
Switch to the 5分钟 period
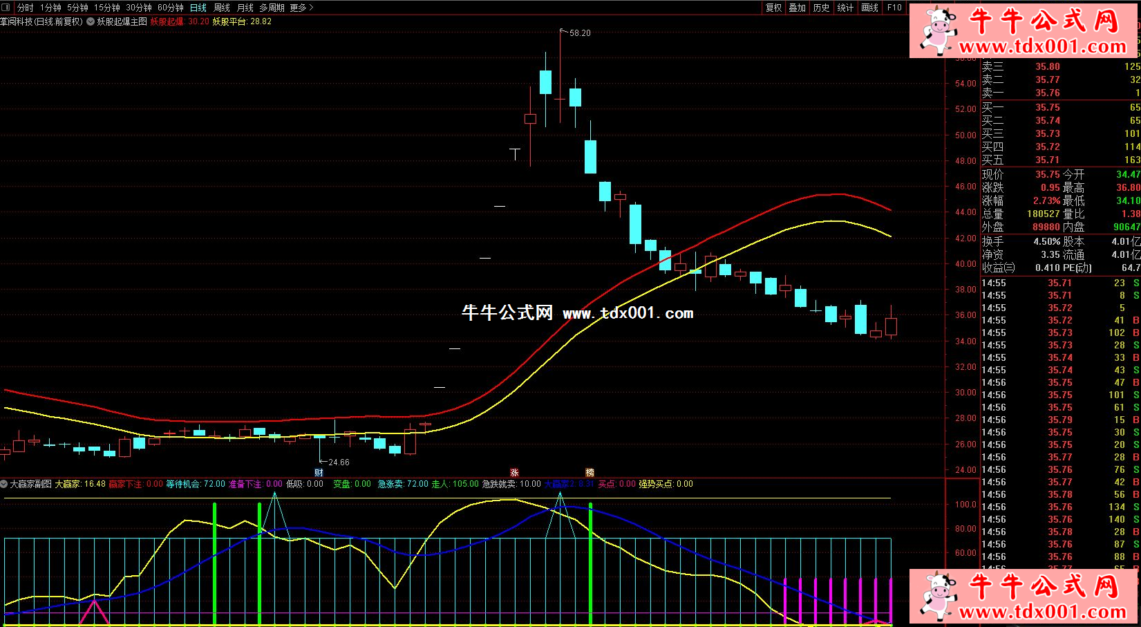tap(77, 8)
